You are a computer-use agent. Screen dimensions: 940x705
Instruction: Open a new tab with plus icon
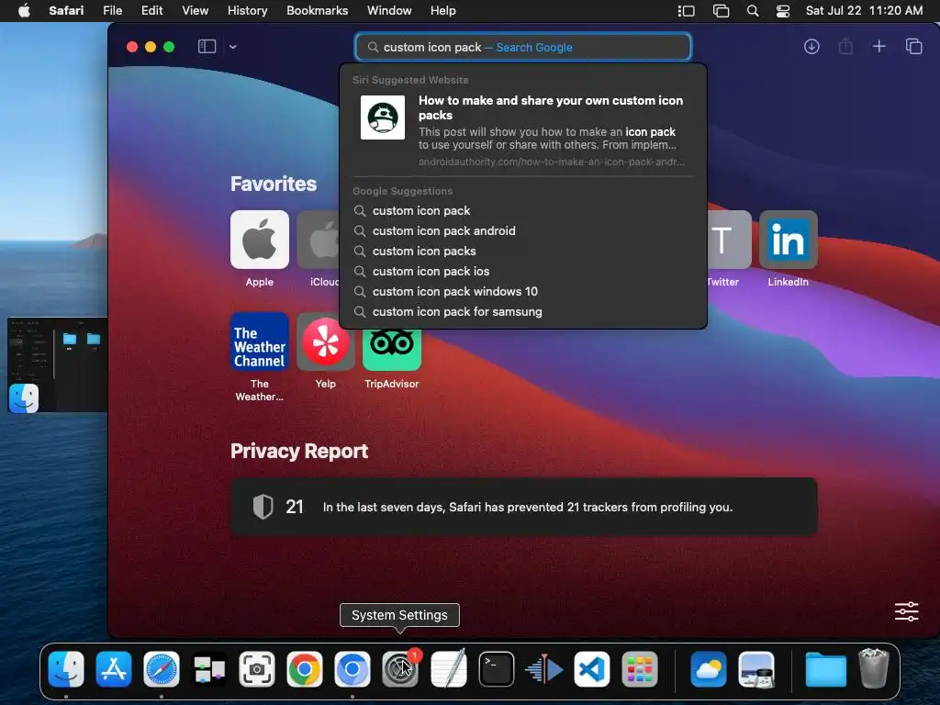[x=878, y=46]
